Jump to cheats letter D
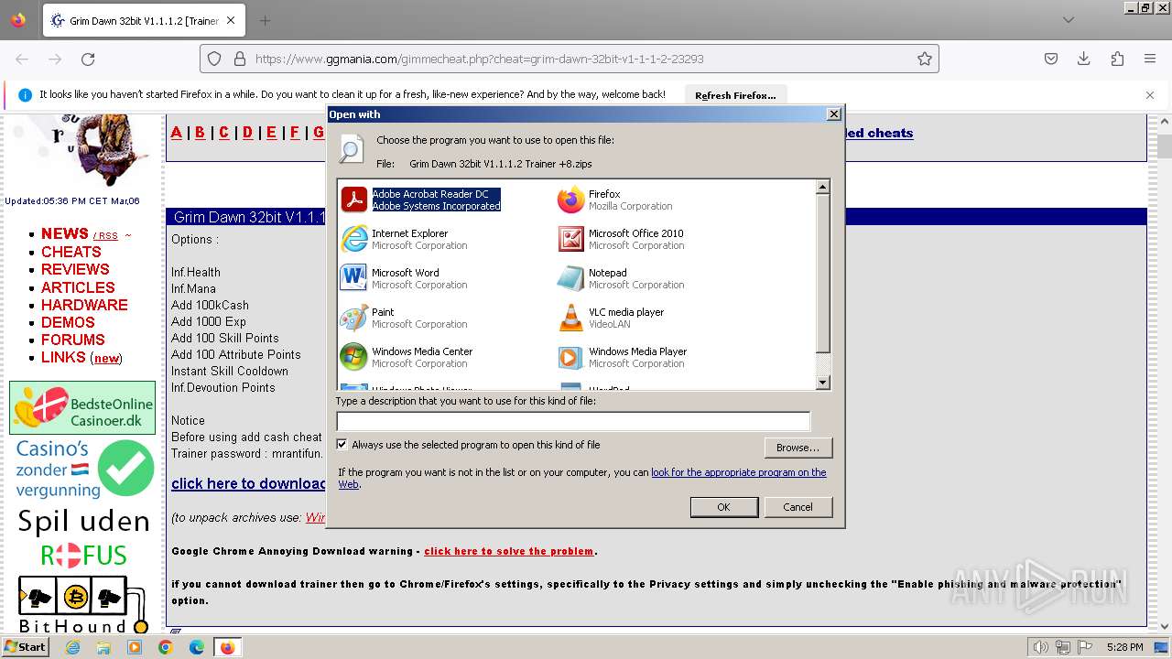This screenshot has height=659, width=1172. pos(247,133)
